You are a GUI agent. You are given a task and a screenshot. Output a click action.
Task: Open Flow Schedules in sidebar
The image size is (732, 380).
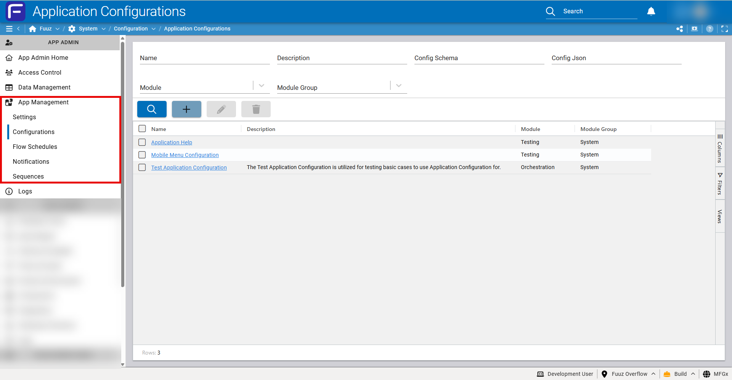(x=35, y=147)
